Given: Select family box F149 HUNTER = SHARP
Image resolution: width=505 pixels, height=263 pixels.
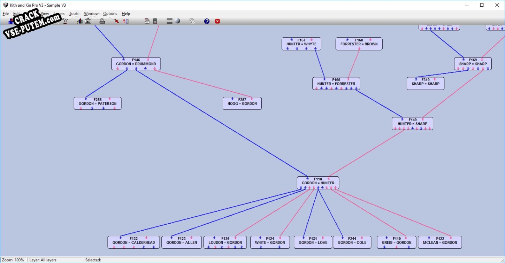Looking at the screenshot, I should click(412, 124).
